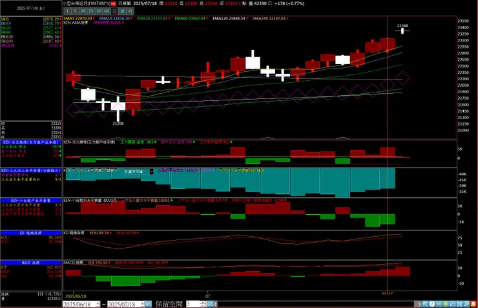Click the KEN-三大法人未平倉量 panel header
This screenshot has width=478, height=308.
tap(31, 170)
